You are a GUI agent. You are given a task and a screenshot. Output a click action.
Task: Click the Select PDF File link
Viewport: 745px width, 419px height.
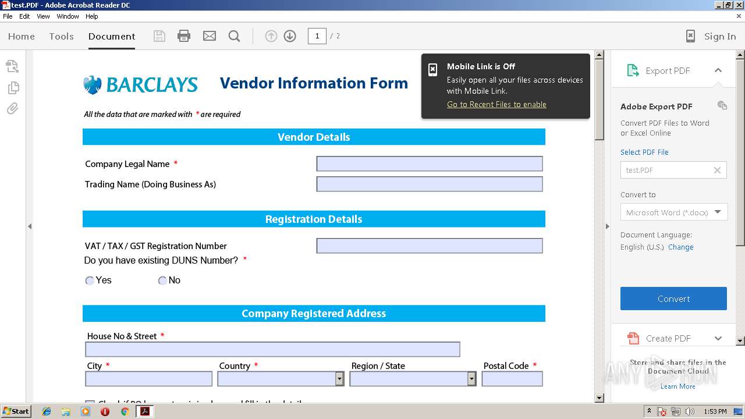(644, 152)
